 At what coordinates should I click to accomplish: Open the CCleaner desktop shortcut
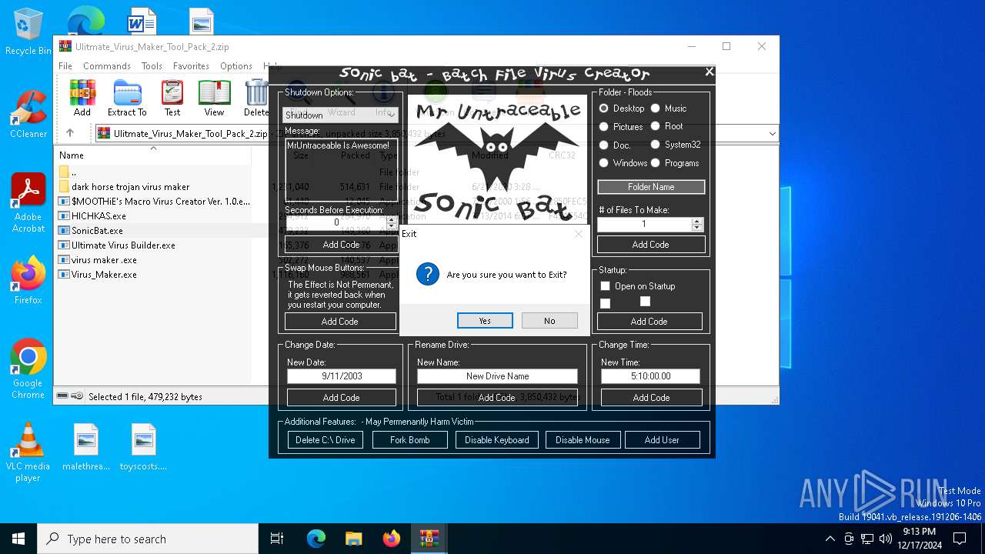click(28, 114)
